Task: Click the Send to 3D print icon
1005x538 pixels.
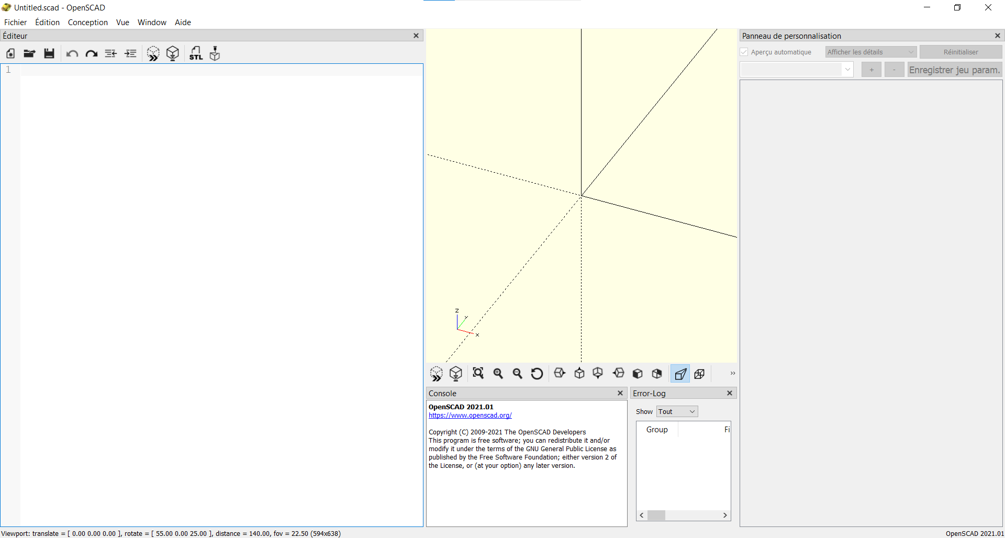Action: tap(215, 53)
